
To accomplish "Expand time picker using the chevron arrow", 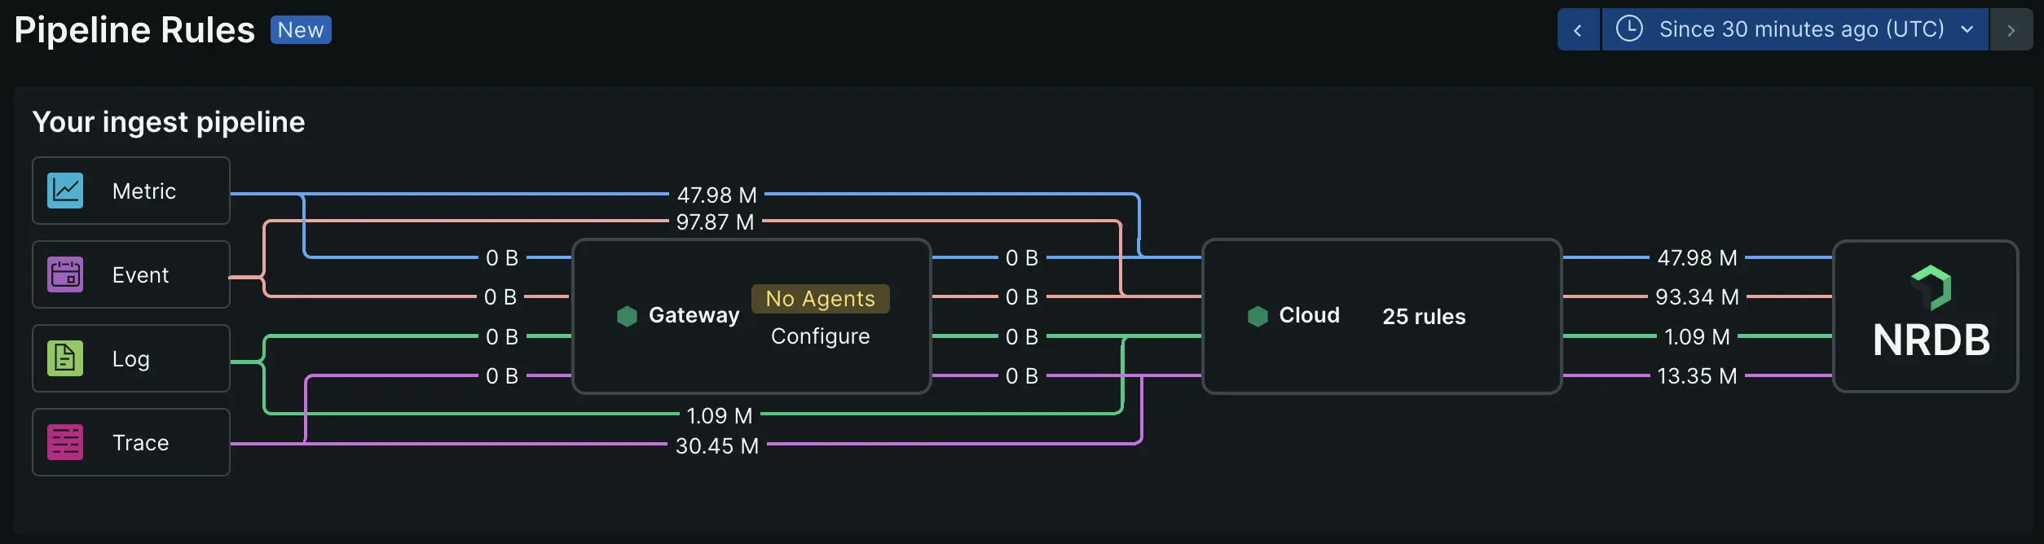I will tap(1967, 29).
